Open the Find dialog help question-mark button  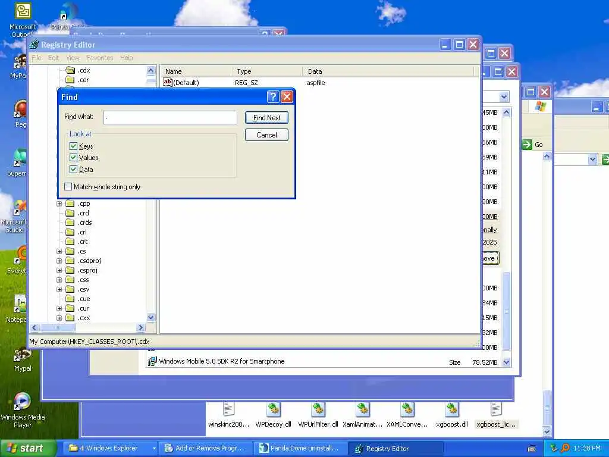tap(273, 97)
